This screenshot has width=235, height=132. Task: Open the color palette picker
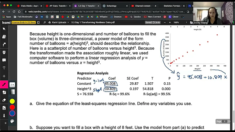pos(12,121)
